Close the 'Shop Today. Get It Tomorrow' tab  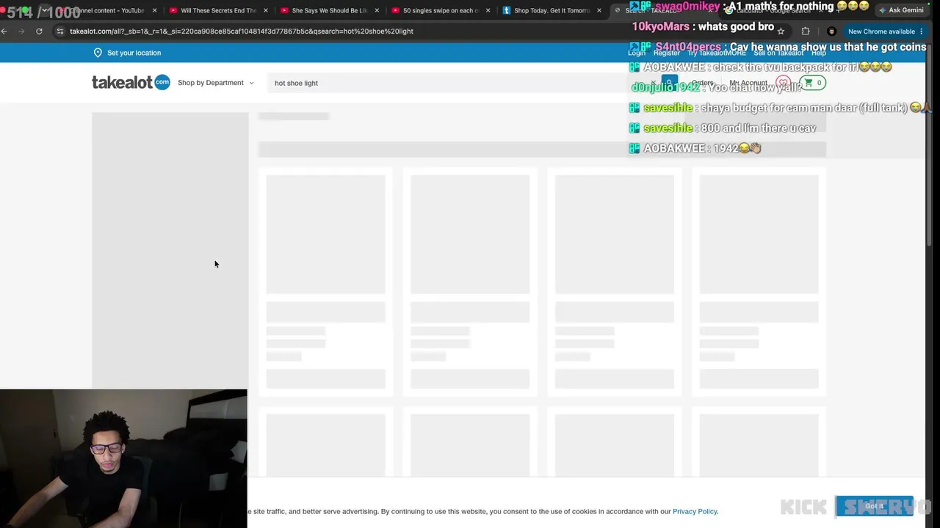599,11
